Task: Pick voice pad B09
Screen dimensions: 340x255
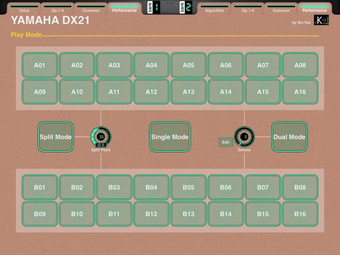Action: 40,214
